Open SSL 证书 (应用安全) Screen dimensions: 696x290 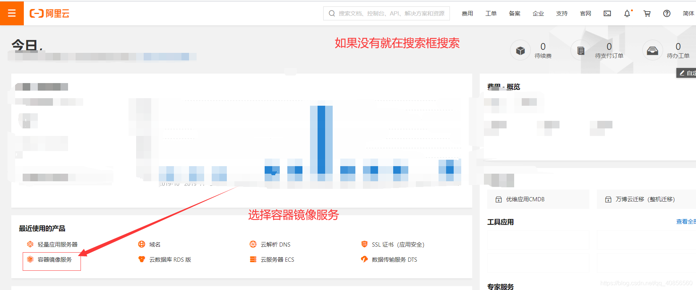pos(398,244)
